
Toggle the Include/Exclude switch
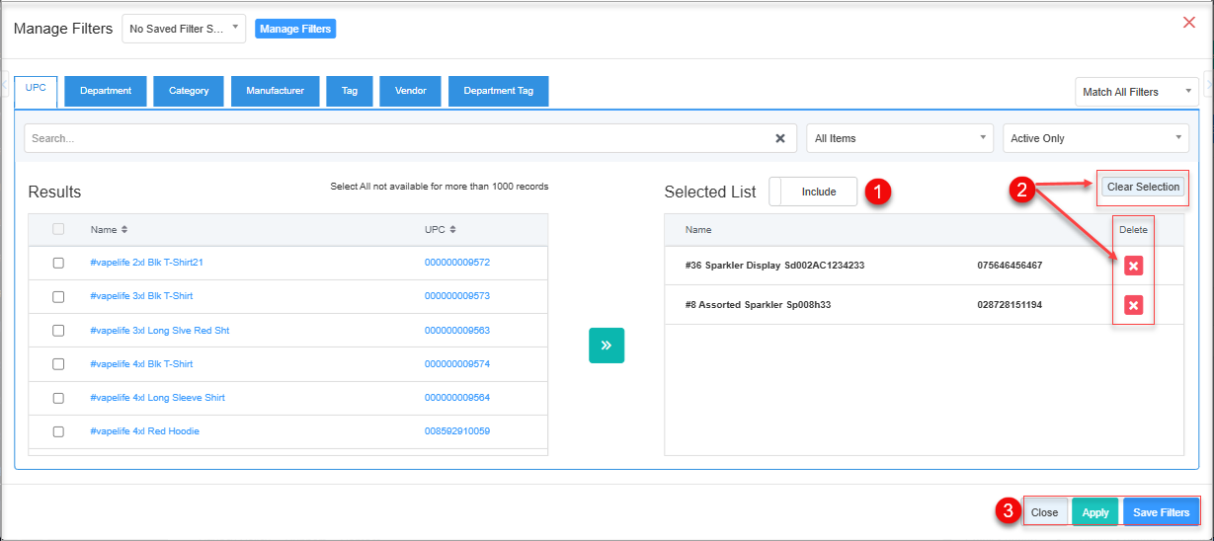click(x=813, y=192)
